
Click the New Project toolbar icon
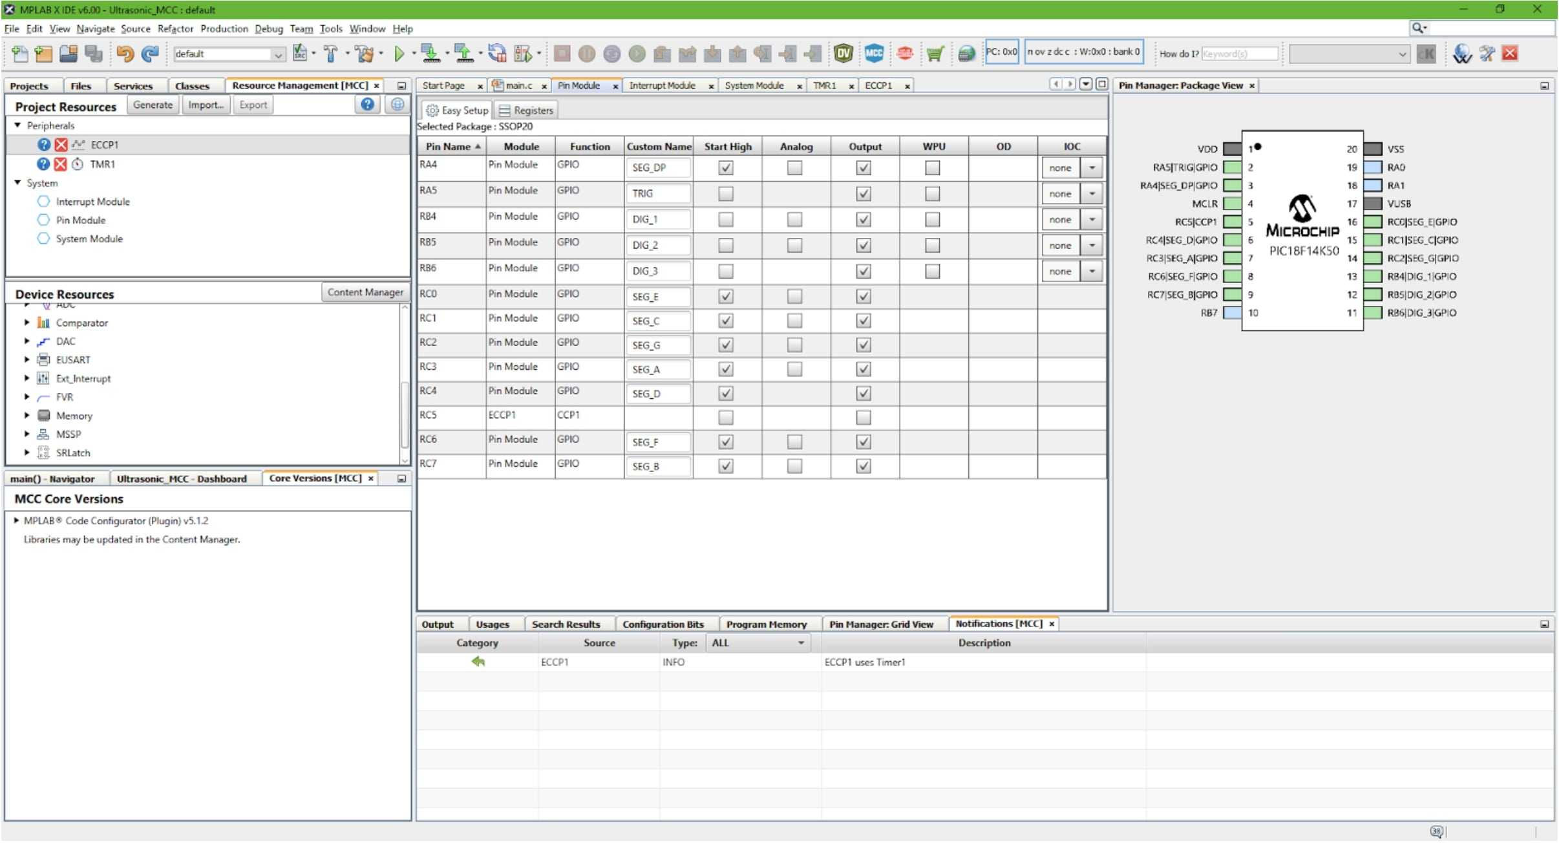(44, 54)
